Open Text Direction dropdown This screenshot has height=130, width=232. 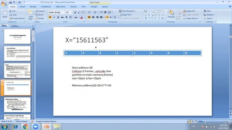(127, 11)
